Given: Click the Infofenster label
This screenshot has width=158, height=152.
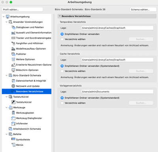Looking at the screenshot, I should point(22,124).
